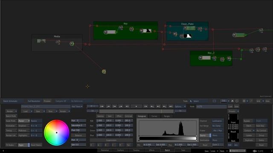This screenshot has height=153, width=273.
Task: Click the Batch Prefs button
Action: click(x=11, y=116)
